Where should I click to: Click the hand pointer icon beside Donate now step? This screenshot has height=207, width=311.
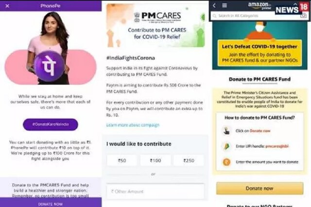click(x=226, y=131)
